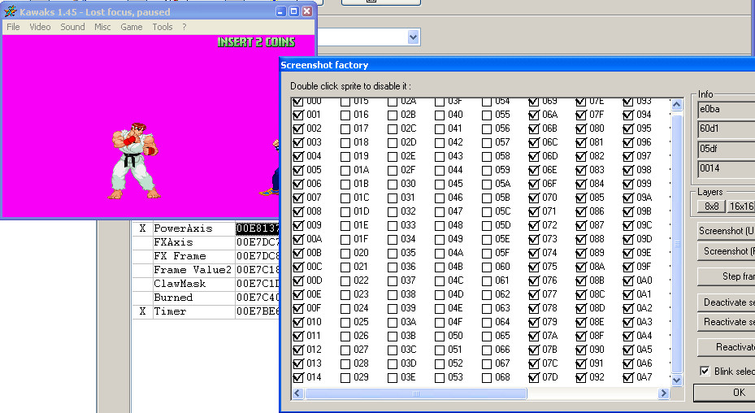Open the Video menu in Kawaks
The image size is (755, 413).
pyautogui.click(x=40, y=27)
